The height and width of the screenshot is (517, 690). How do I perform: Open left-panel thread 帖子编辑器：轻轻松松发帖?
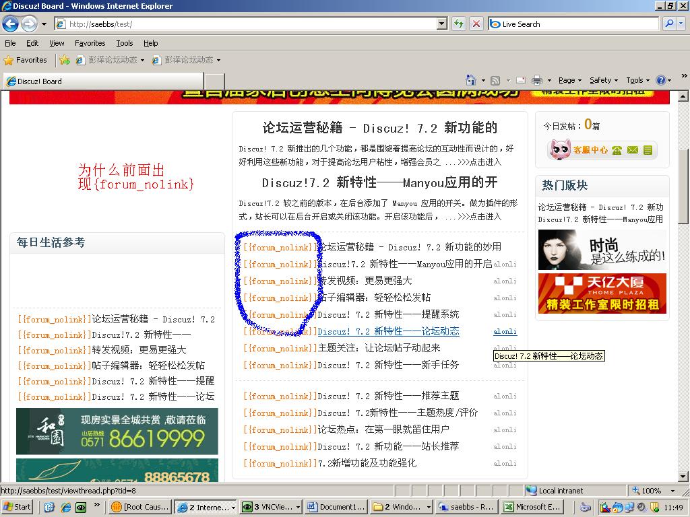pyautogui.click(x=148, y=366)
